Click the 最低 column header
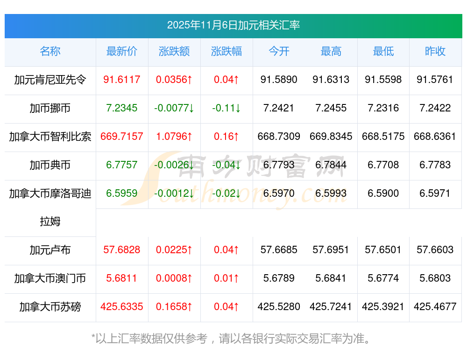 (x=383, y=51)
